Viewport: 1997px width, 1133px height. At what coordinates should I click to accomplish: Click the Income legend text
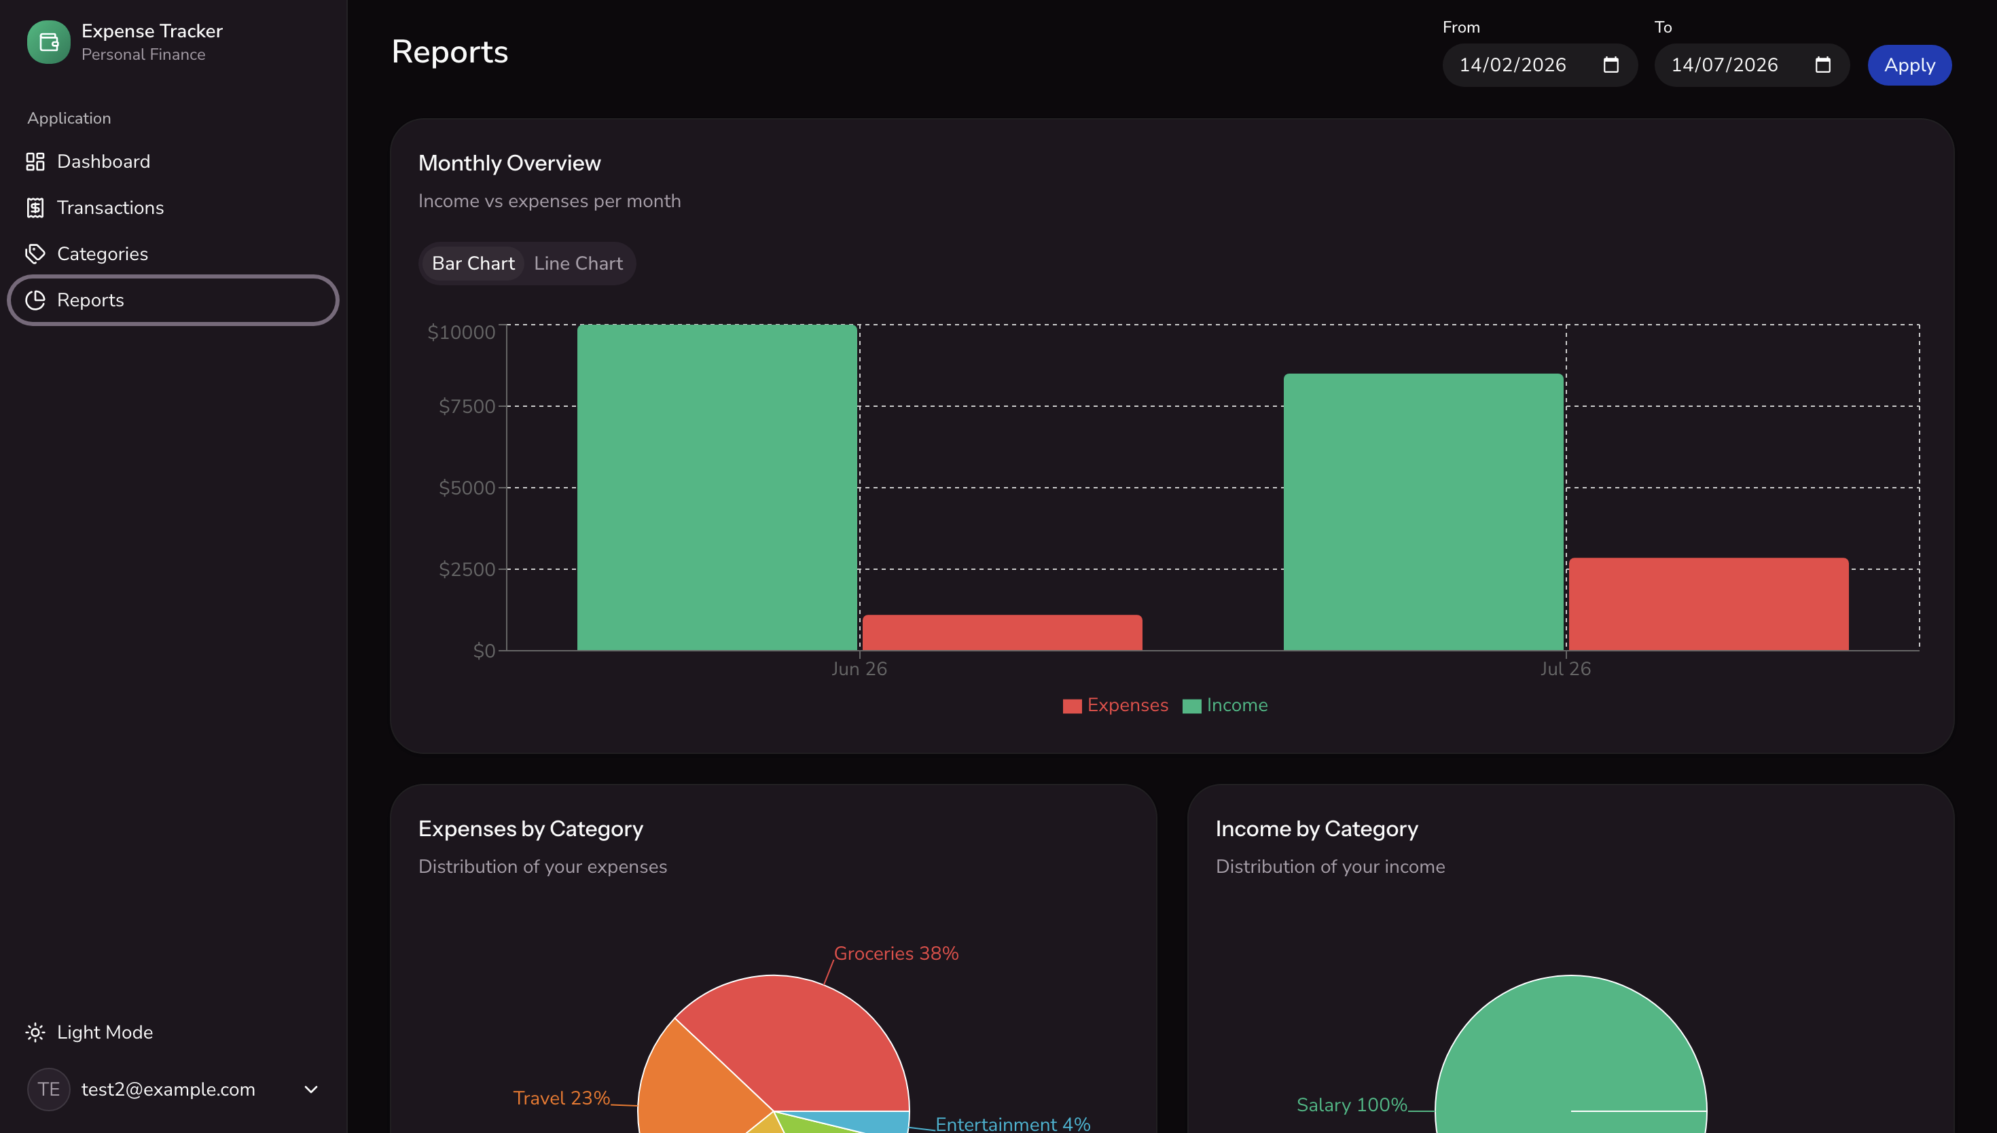pos(1237,706)
